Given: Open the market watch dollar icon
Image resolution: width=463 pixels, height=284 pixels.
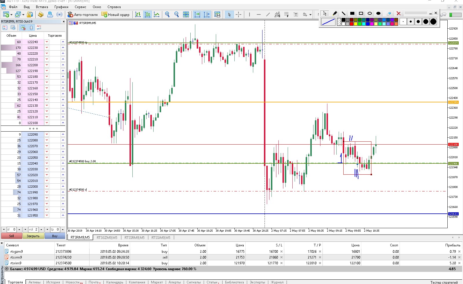Looking at the screenshot, I should pos(30,14).
